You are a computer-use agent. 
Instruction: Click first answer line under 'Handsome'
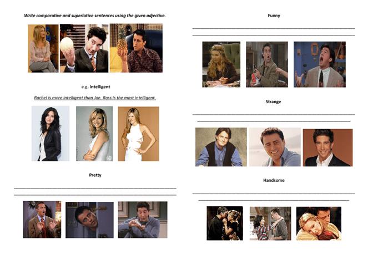[274, 193]
